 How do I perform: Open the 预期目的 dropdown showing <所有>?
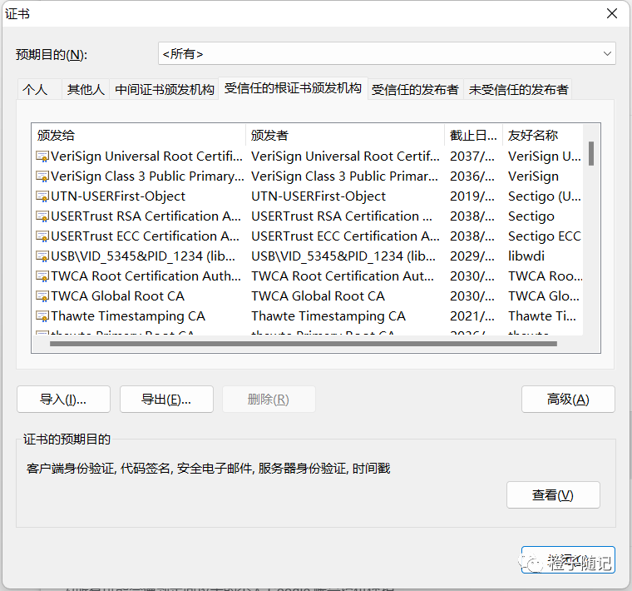pyautogui.click(x=387, y=53)
